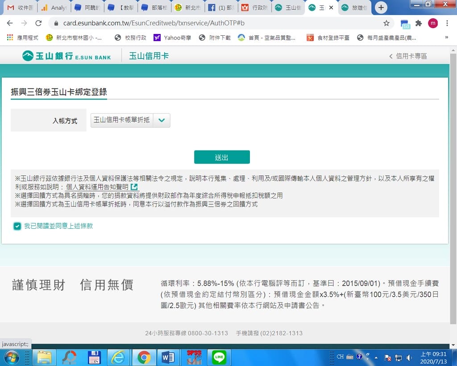Open Internet Explorer from taskbar
The height and width of the screenshot is (366, 457).
pyautogui.click(x=119, y=358)
